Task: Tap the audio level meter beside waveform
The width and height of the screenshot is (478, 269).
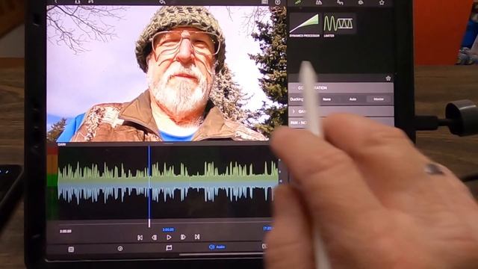Action: click(x=52, y=183)
